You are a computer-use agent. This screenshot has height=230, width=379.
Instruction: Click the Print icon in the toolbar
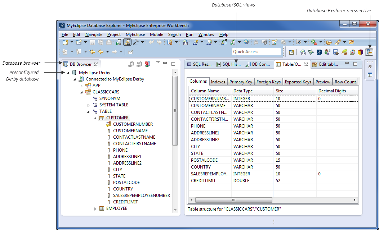tap(108, 42)
